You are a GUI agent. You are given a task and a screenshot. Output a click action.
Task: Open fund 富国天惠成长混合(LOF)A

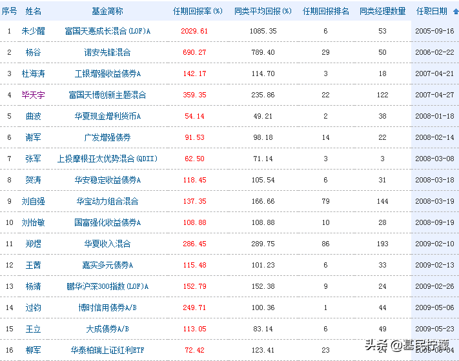tap(107, 31)
